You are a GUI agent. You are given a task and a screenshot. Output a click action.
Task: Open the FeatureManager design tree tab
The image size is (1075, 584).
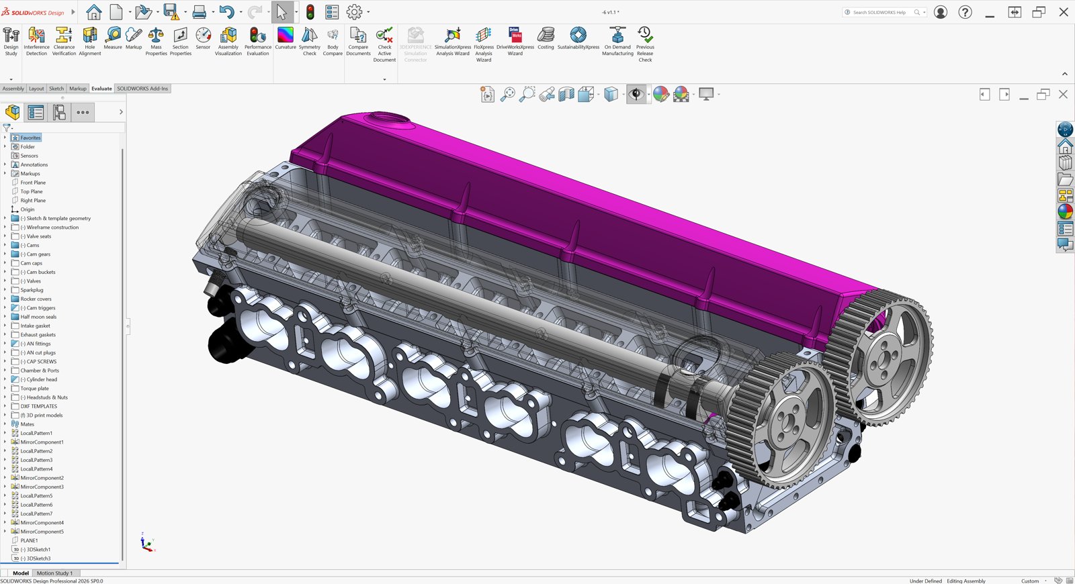pos(13,112)
